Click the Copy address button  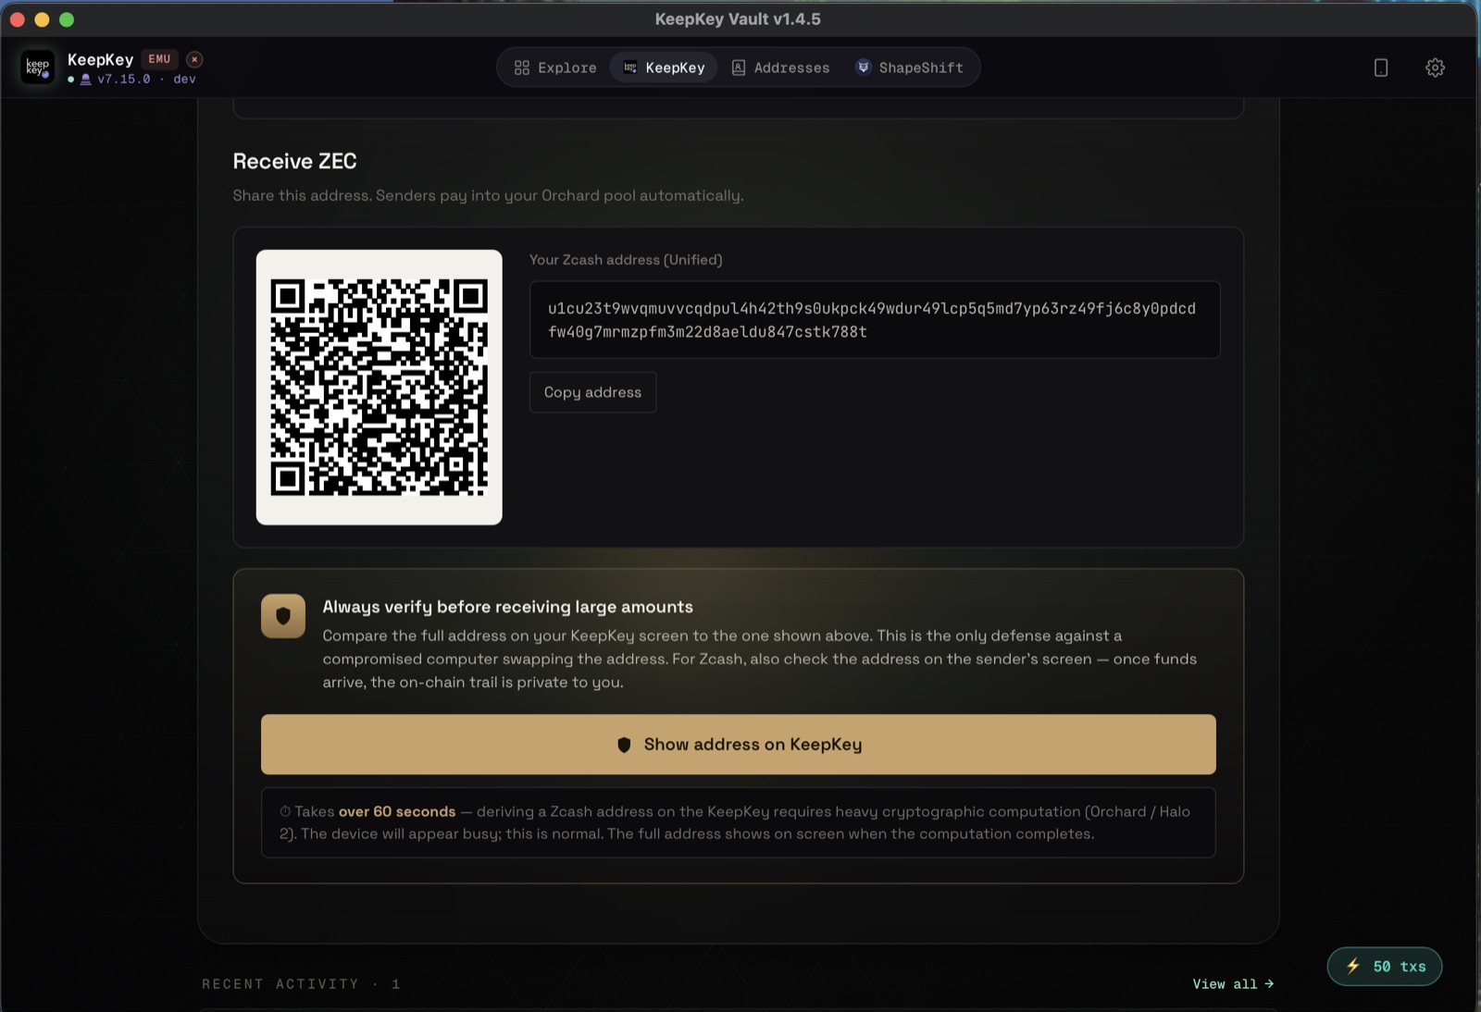(x=592, y=392)
